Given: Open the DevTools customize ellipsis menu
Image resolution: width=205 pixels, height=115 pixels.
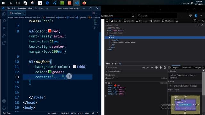Looking at the screenshot, I should (199, 21).
